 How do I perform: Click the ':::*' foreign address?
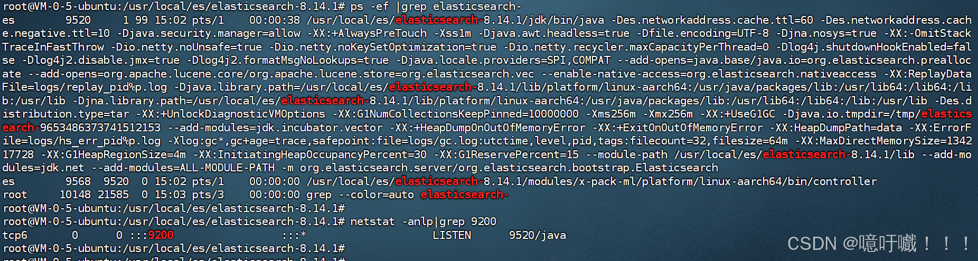[294, 235]
